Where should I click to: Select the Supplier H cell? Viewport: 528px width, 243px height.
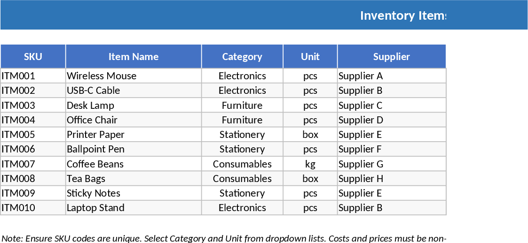(x=392, y=179)
